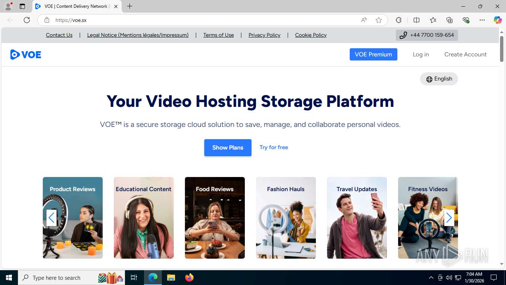This screenshot has height=285, width=506.
Task: Go to previous carousel slide arrow
Action: click(x=51, y=218)
